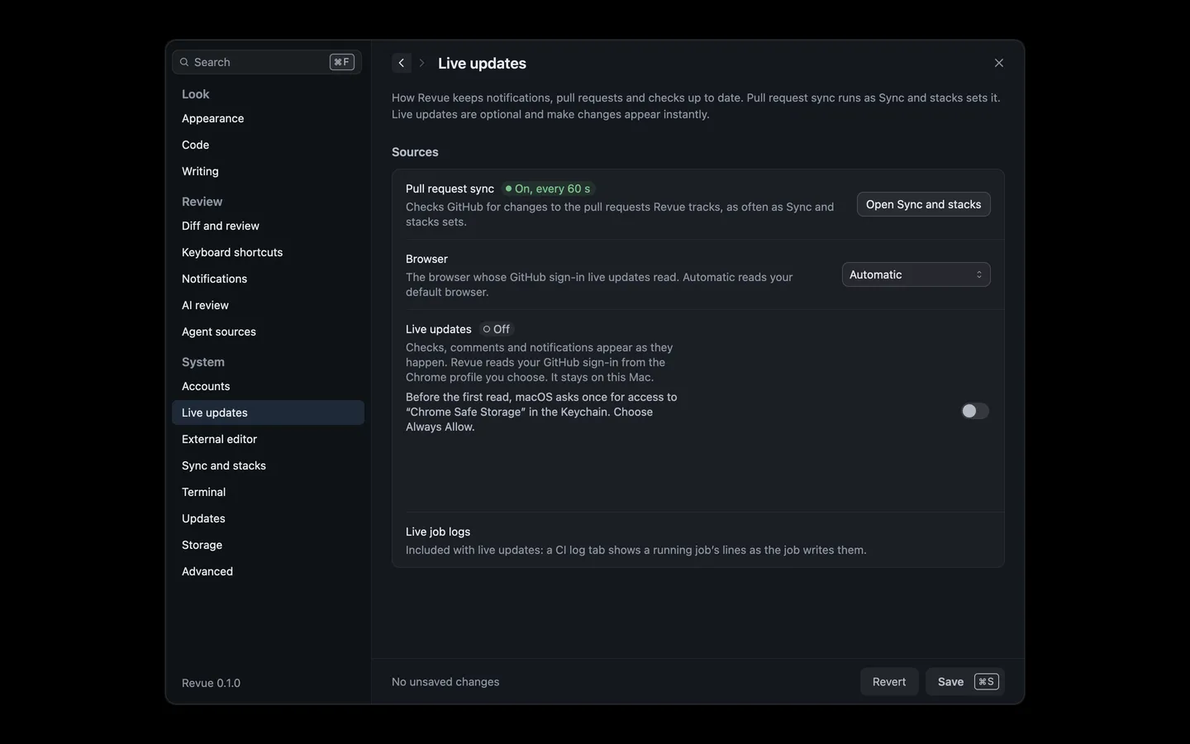Image resolution: width=1190 pixels, height=744 pixels.
Task: Select Storage in the sidebar
Action: [268, 545]
